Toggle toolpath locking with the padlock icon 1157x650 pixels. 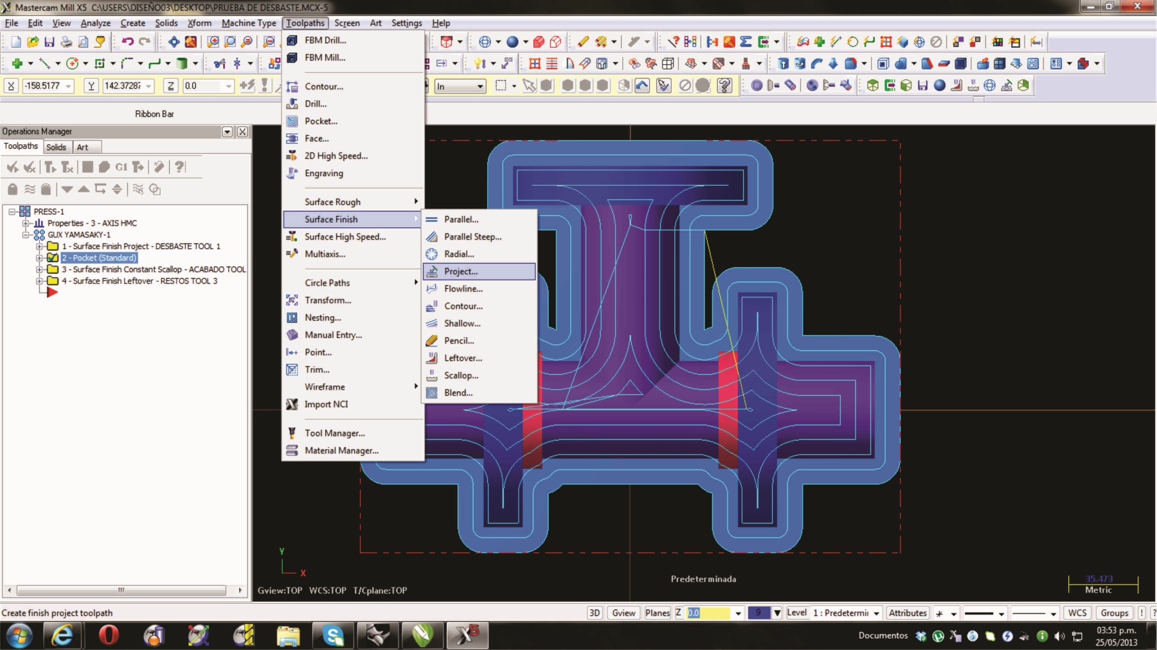12,189
